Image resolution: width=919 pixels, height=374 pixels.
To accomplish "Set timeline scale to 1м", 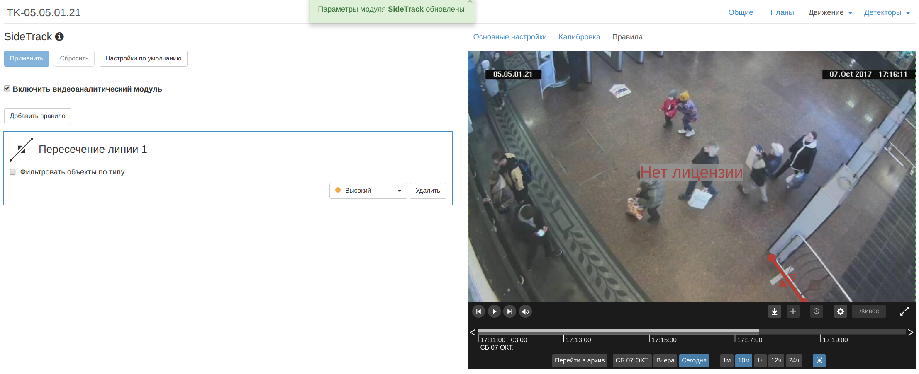I will [726, 360].
